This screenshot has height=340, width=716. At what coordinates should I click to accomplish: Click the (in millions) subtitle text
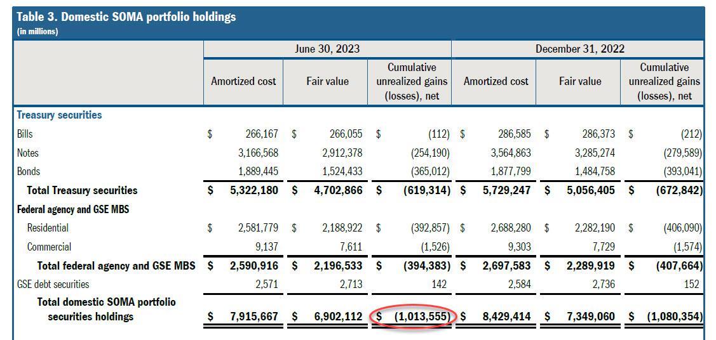(37, 32)
